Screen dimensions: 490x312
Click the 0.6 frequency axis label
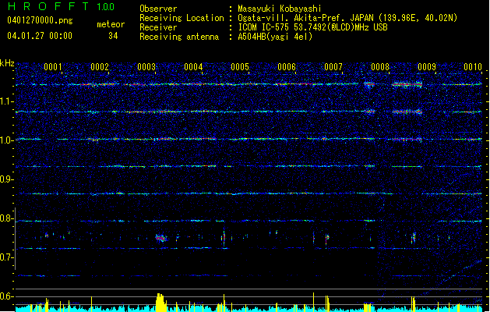click(7, 296)
